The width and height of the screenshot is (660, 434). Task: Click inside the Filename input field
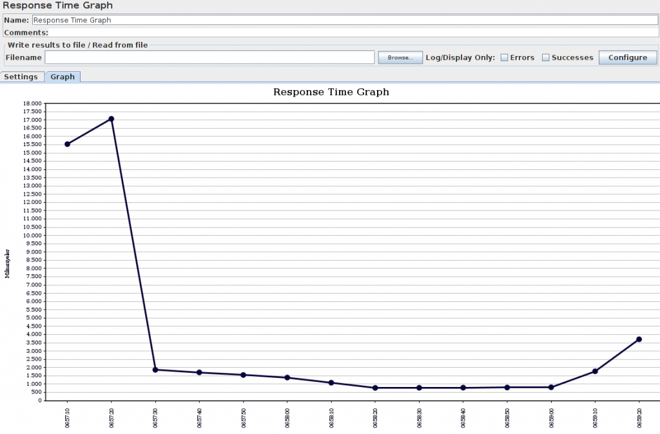209,57
